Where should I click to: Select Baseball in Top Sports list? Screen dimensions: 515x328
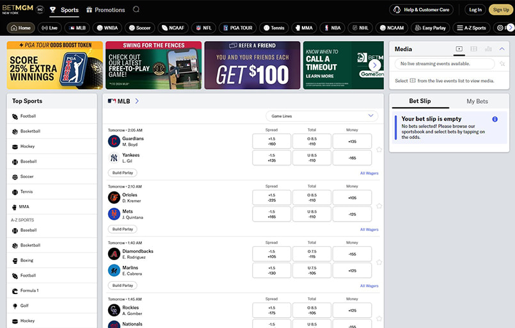(x=52, y=161)
